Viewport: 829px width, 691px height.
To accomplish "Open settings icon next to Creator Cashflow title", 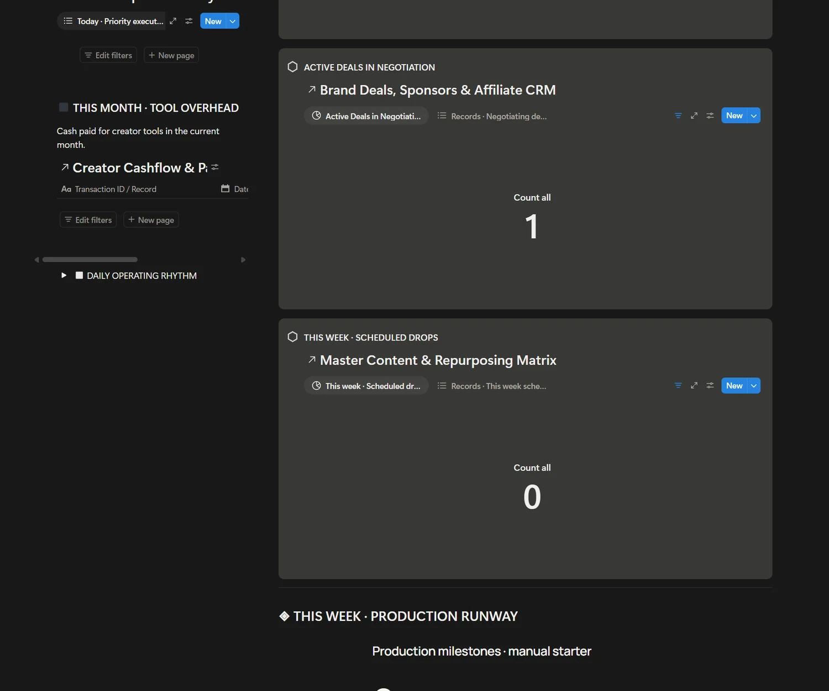I will click(x=215, y=167).
